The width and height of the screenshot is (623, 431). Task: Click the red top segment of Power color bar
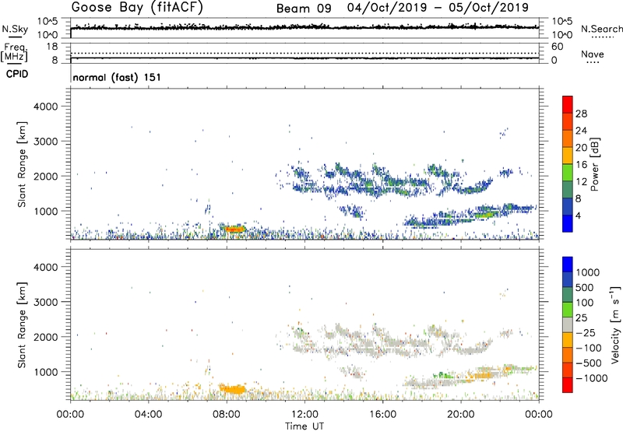[x=568, y=104]
